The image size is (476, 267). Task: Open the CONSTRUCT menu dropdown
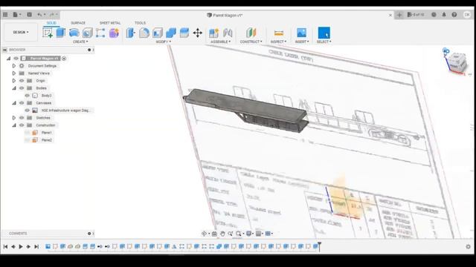coord(251,42)
